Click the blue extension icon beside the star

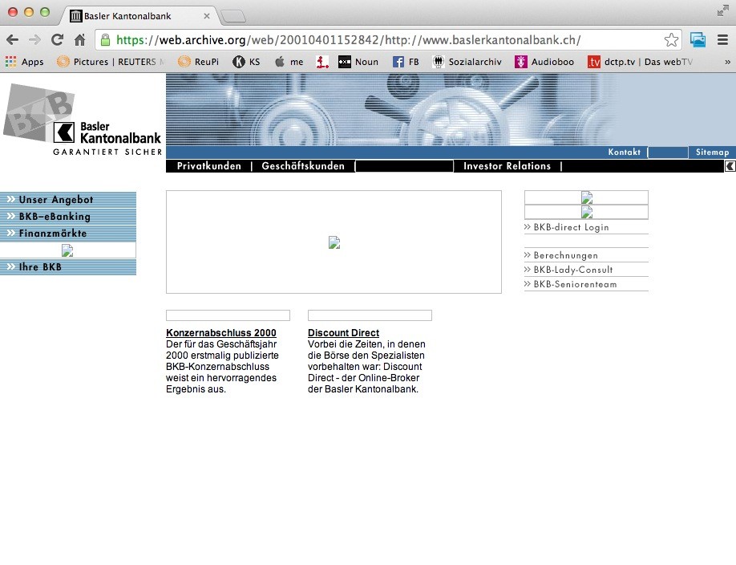click(x=698, y=40)
